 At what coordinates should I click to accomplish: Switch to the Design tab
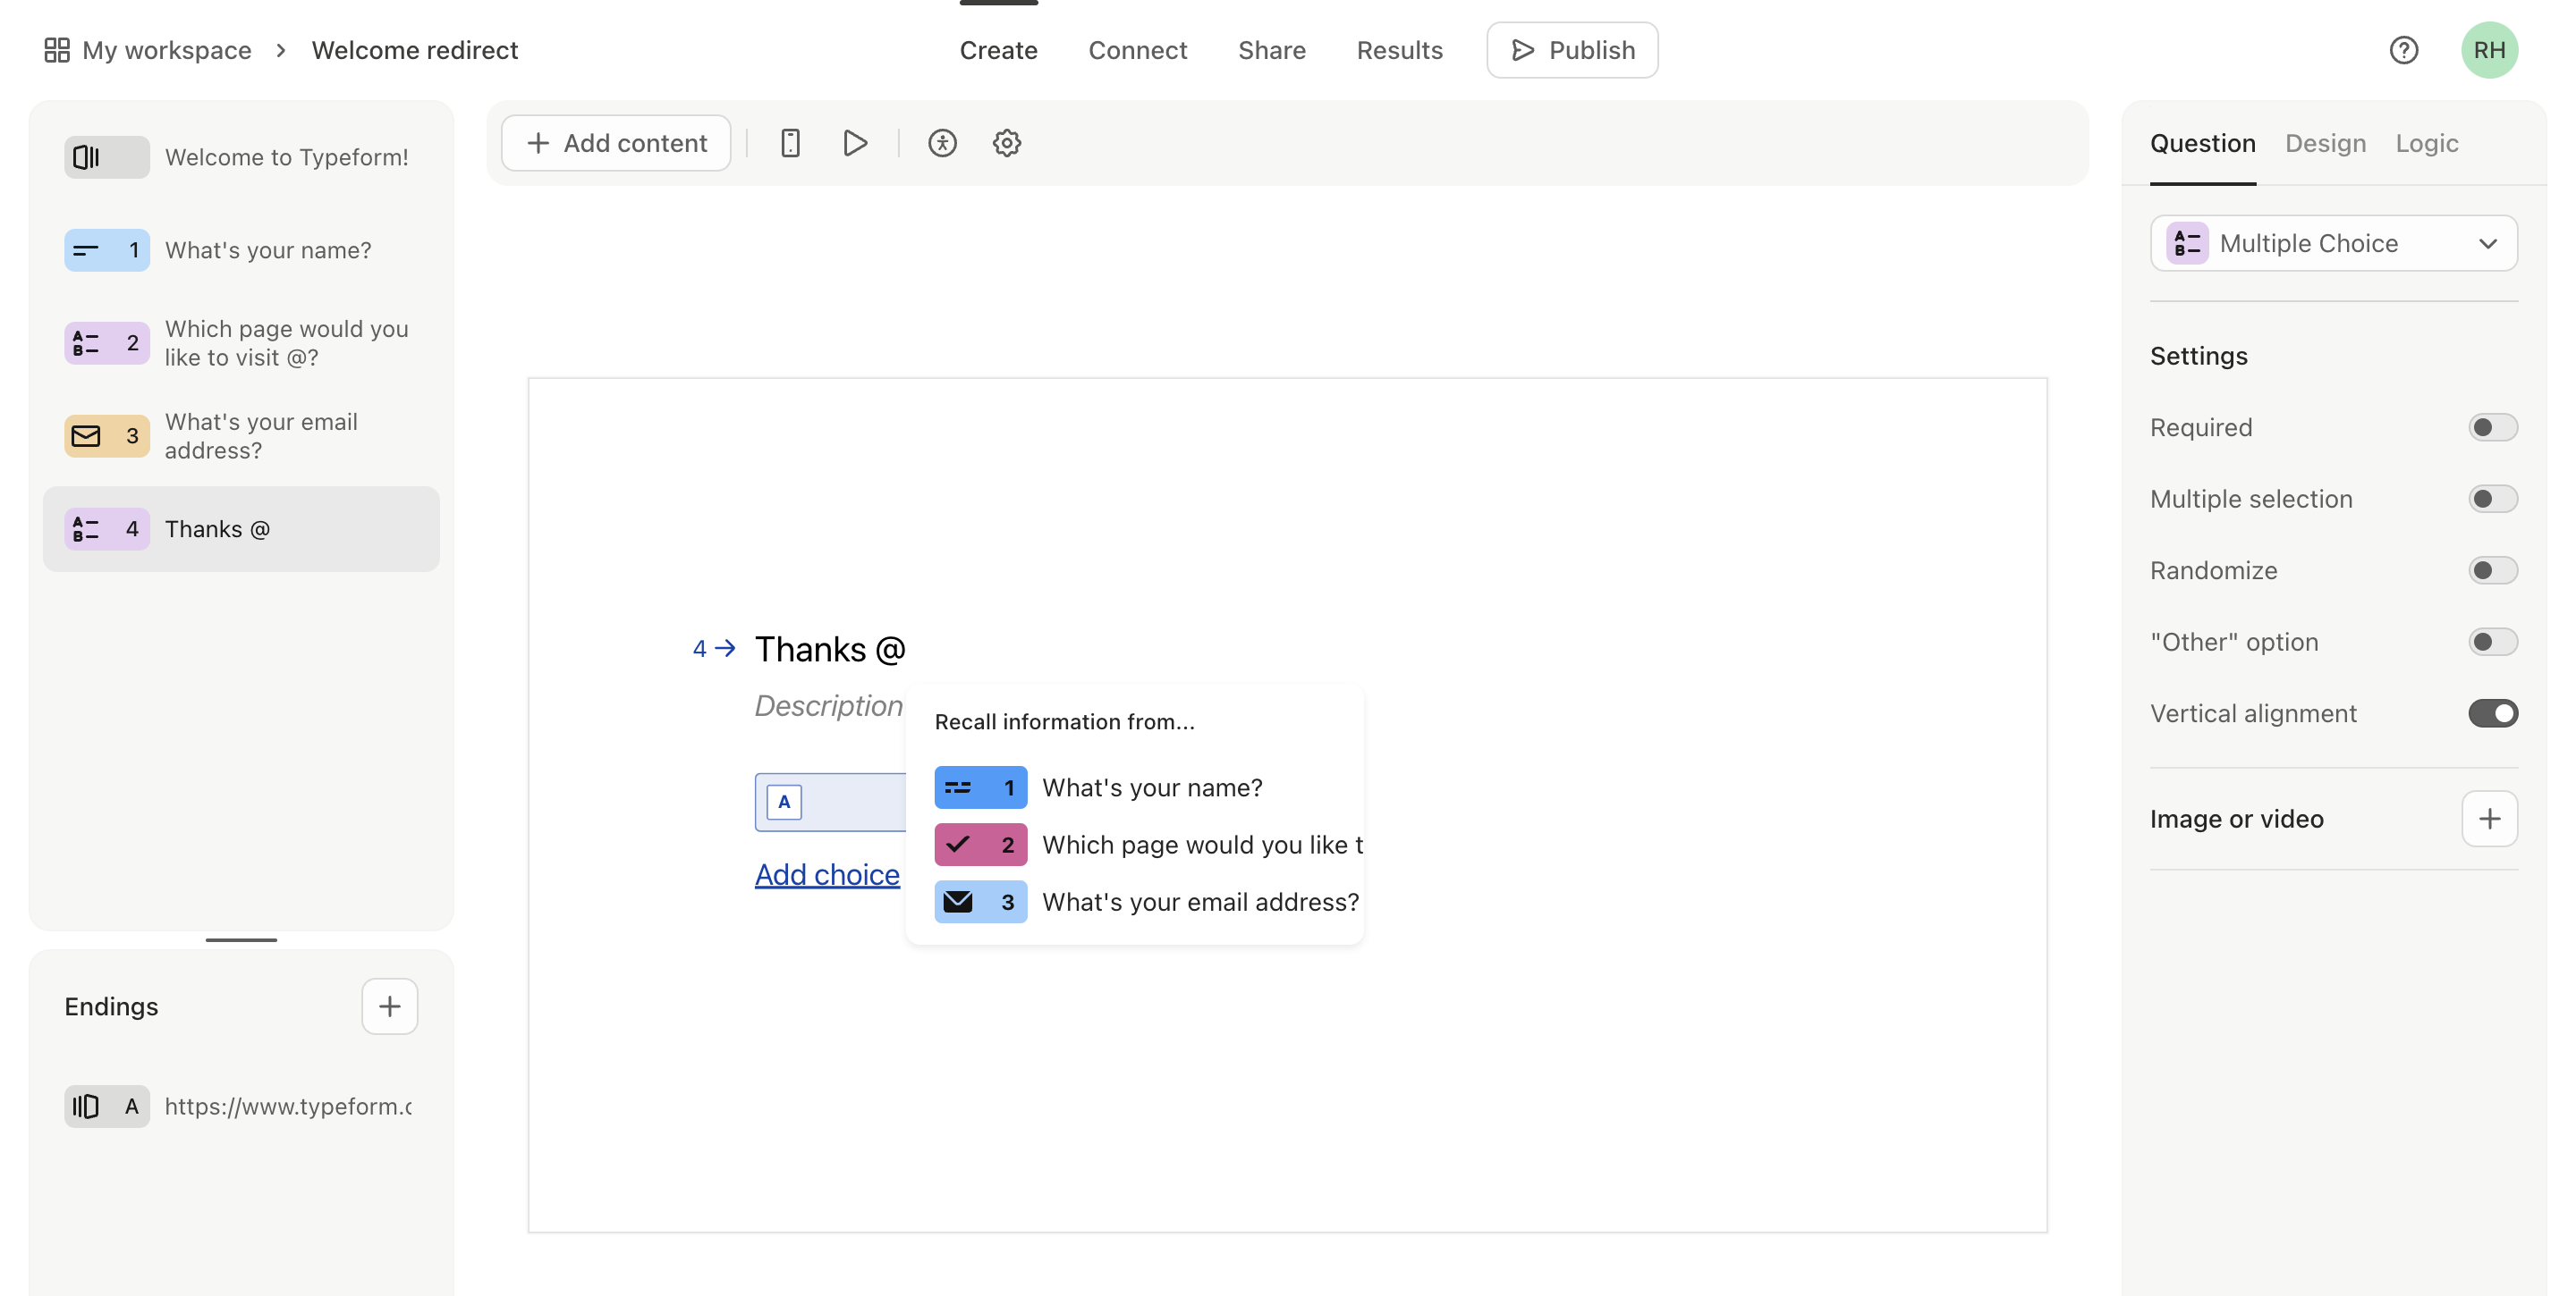click(2326, 142)
